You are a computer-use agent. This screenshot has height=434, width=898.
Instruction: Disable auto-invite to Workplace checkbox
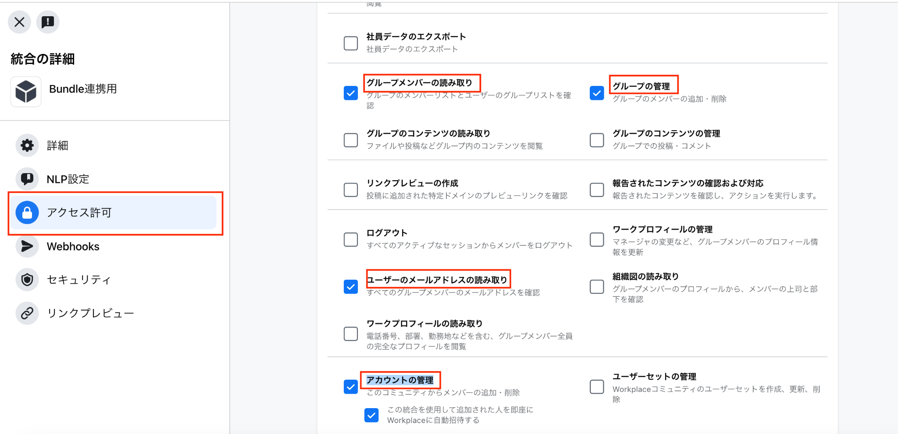(371, 415)
